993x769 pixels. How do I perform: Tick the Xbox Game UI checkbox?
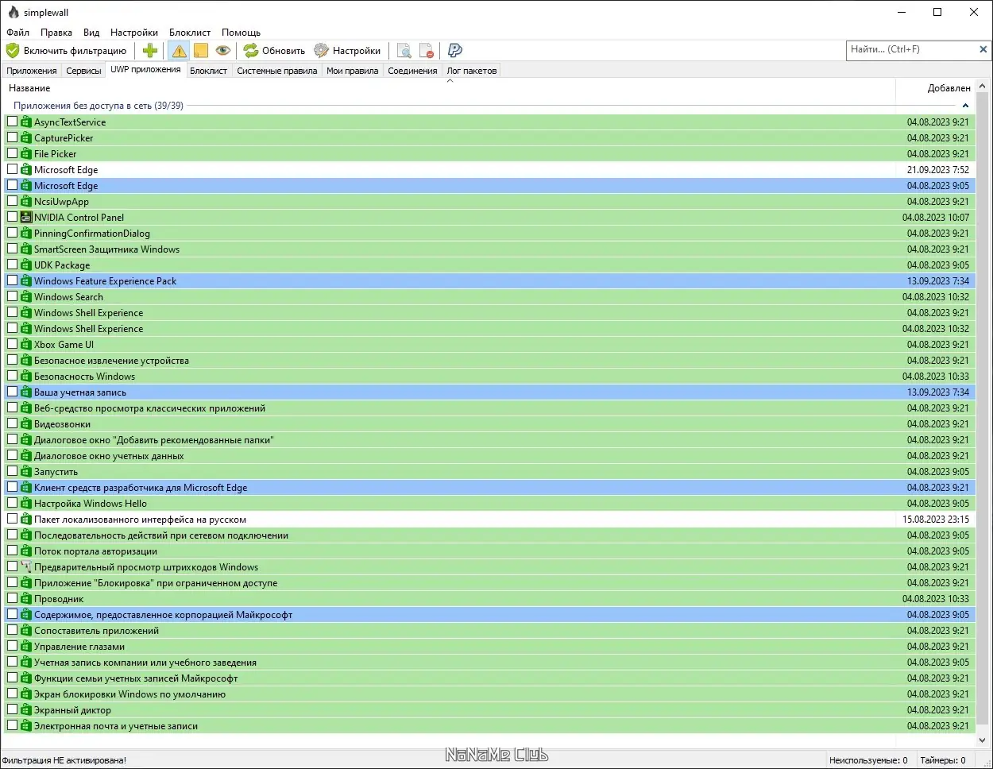coord(12,344)
